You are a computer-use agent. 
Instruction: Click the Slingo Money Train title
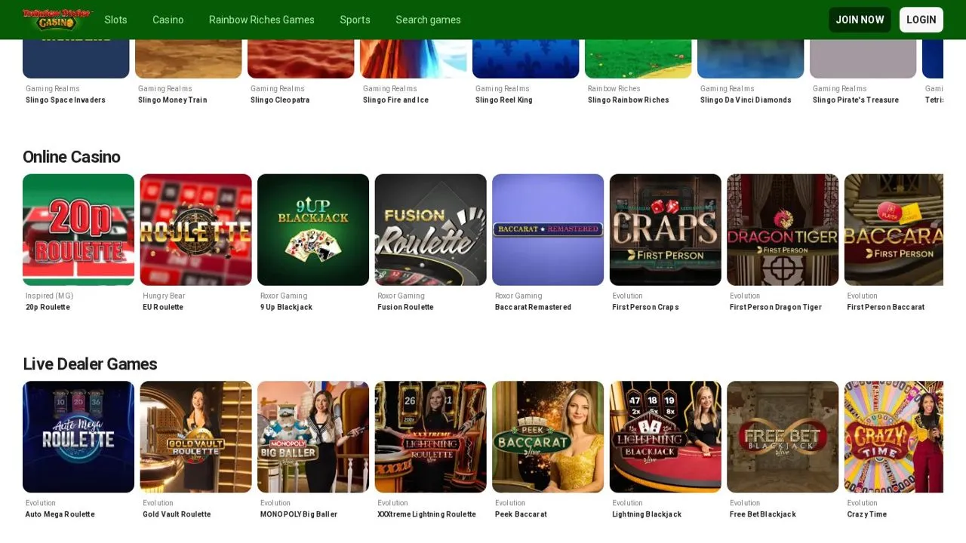(x=173, y=100)
